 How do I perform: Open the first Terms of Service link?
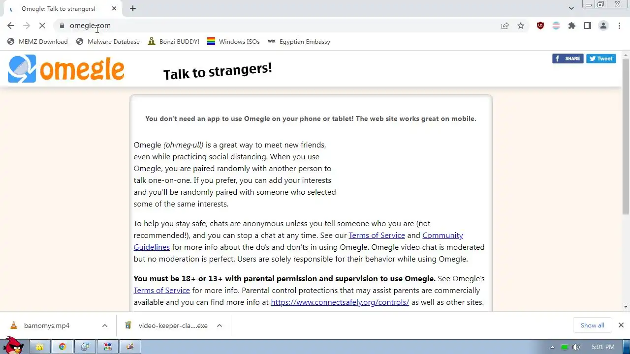377,236
